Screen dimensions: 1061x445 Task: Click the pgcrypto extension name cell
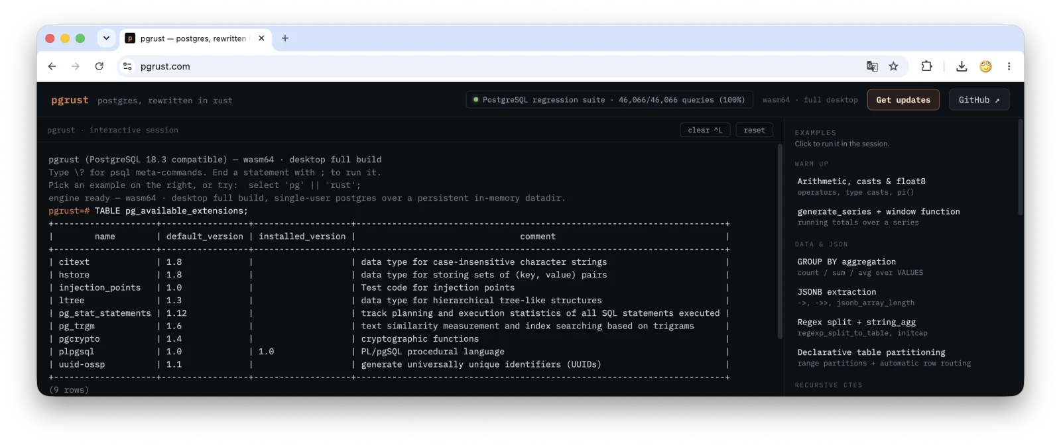79,339
